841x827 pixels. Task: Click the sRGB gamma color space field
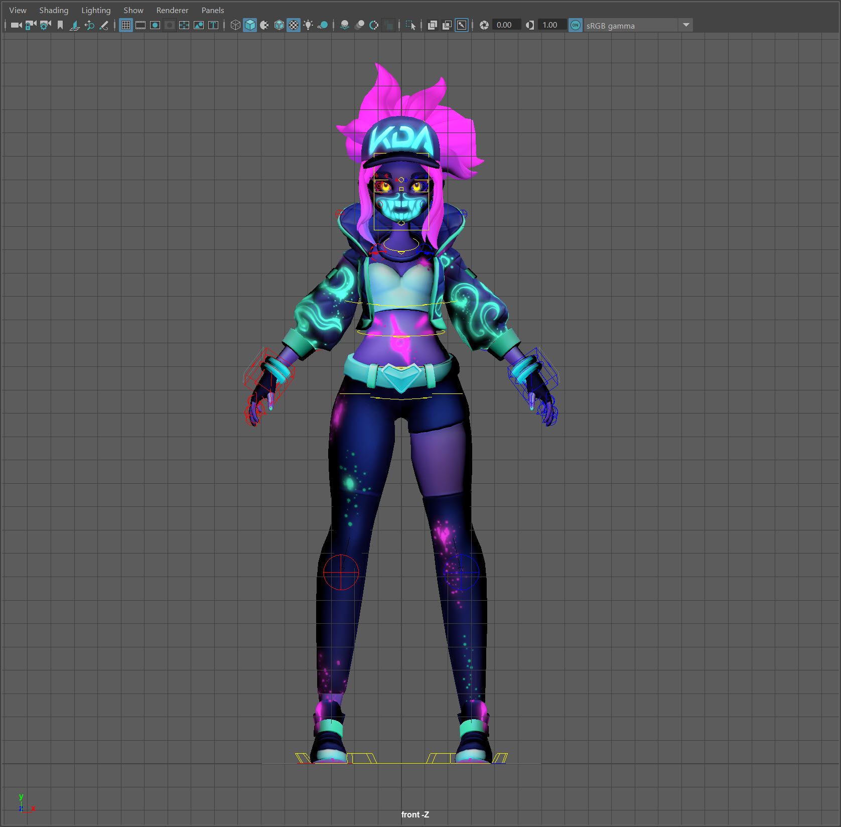pos(631,25)
